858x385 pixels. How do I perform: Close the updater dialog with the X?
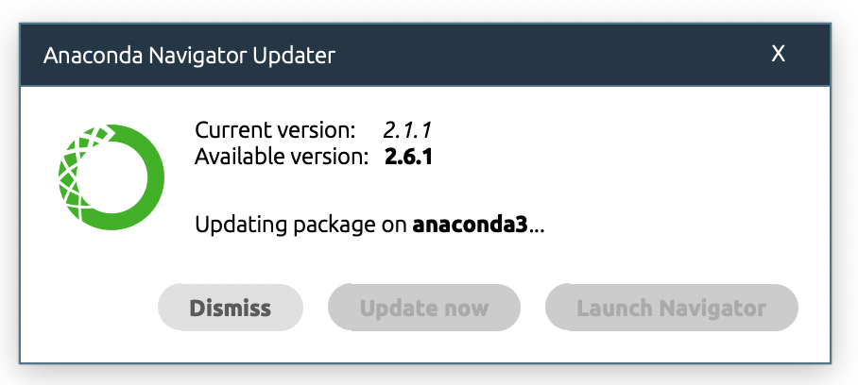pos(779,54)
